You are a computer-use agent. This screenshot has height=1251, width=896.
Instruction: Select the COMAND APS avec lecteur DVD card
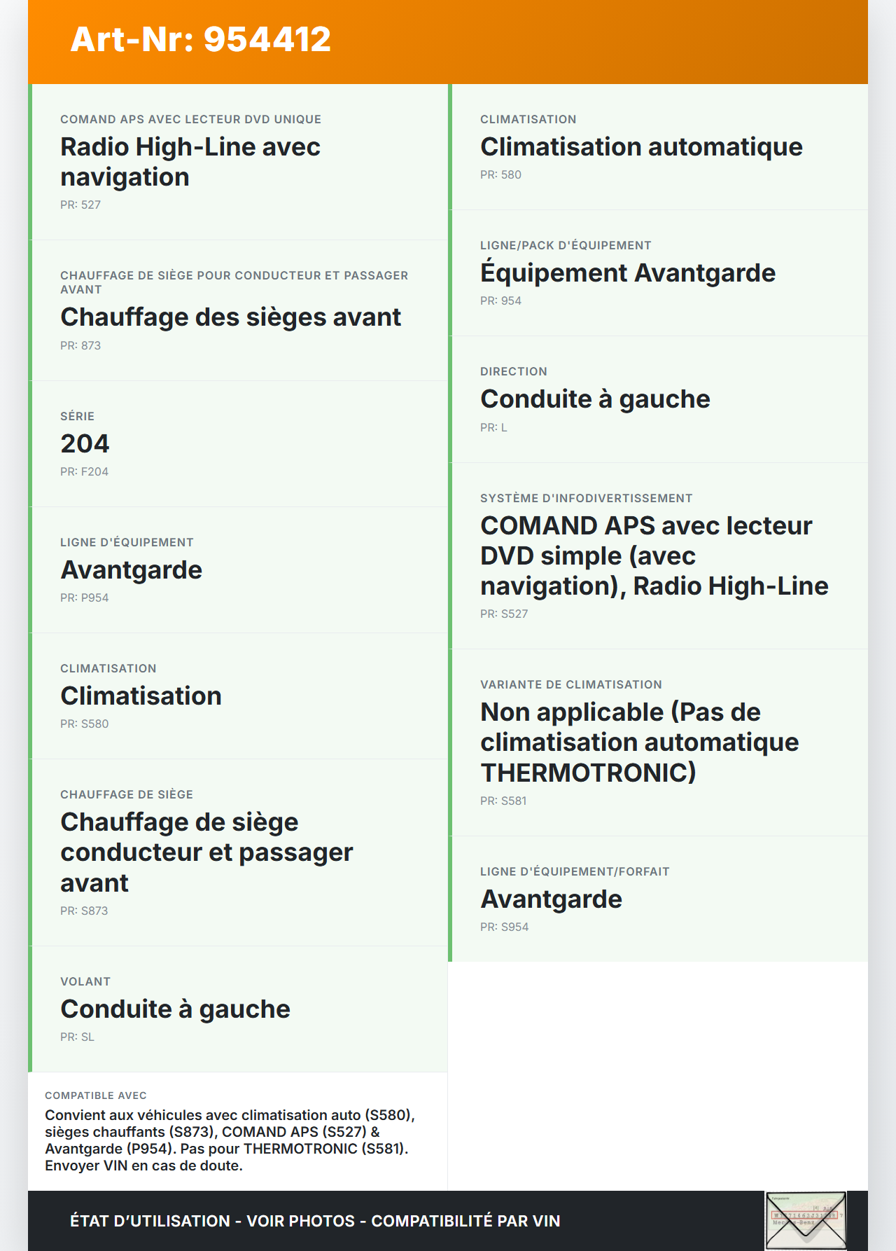click(658, 555)
